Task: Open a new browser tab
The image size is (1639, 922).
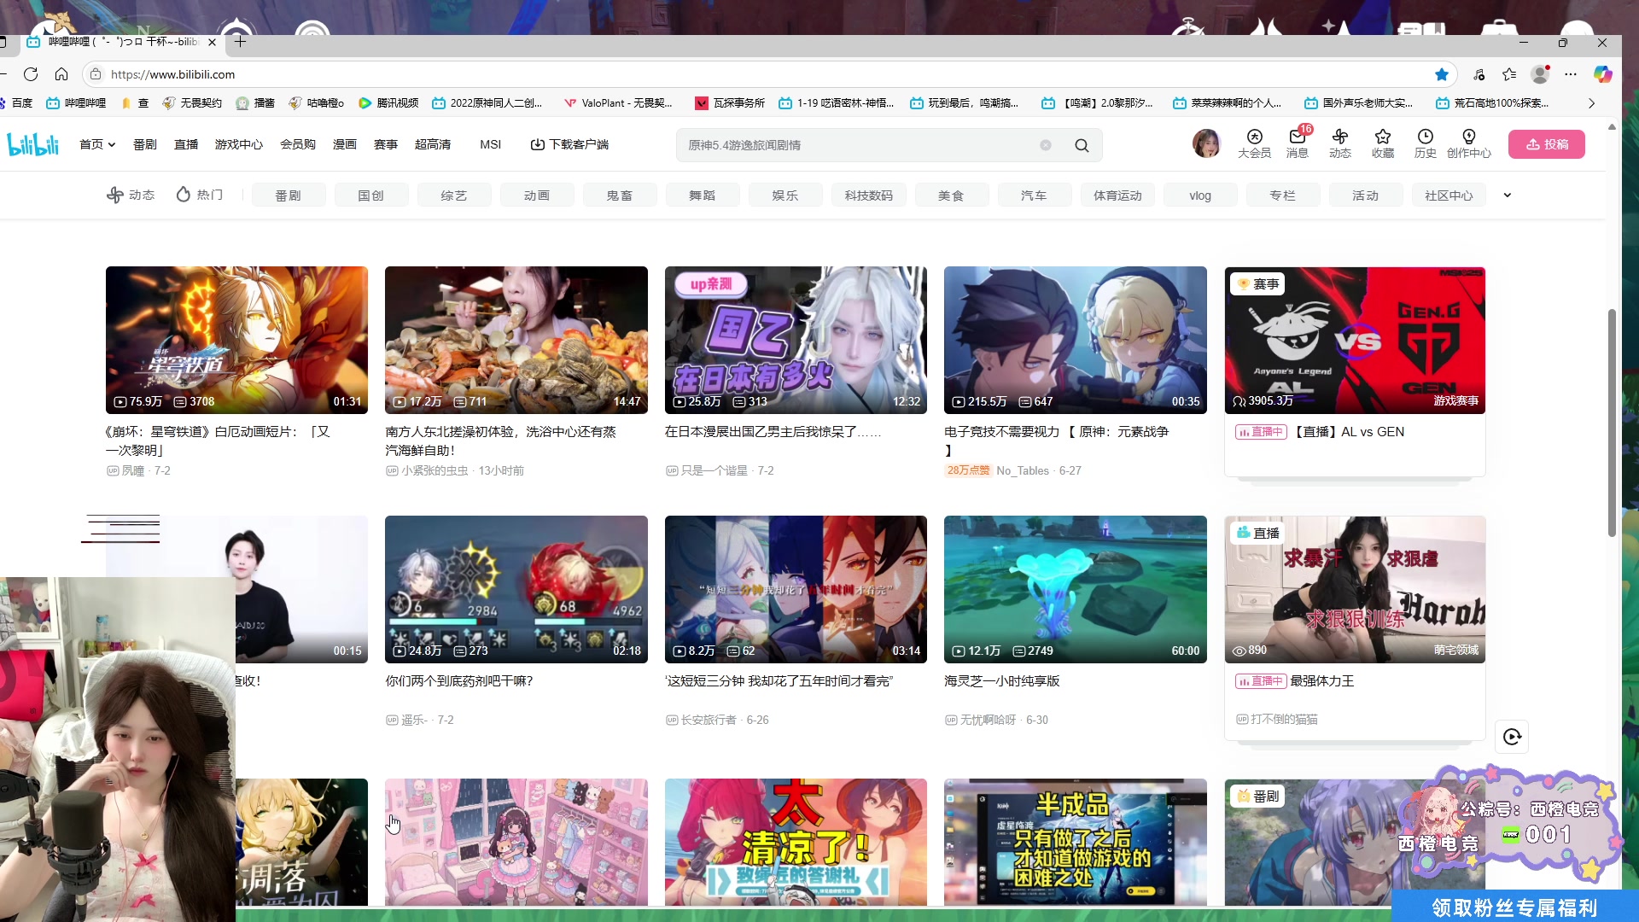Action: [241, 41]
